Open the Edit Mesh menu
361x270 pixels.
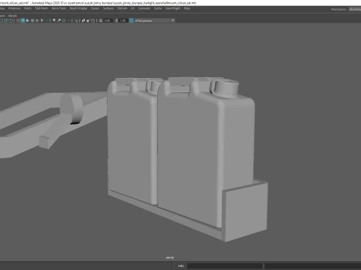click(41, 8)
